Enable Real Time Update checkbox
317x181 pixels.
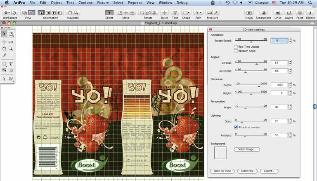[236, 46]
